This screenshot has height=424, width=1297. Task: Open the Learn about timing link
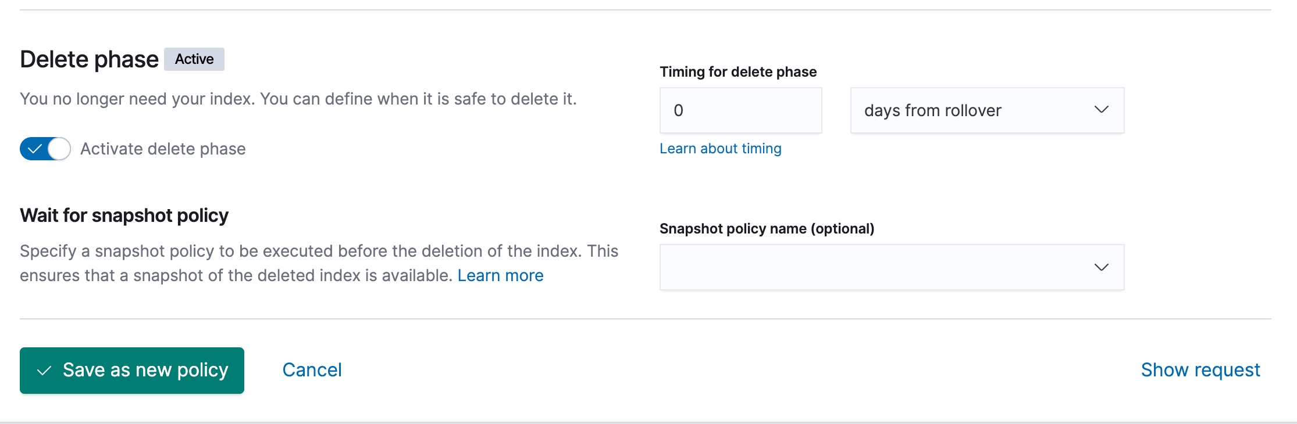click(720, 149)
